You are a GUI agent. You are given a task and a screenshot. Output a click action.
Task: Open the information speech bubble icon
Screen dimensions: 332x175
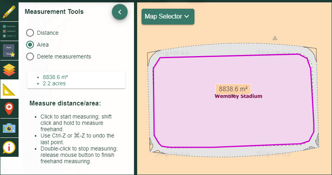(x=9, y=147)
